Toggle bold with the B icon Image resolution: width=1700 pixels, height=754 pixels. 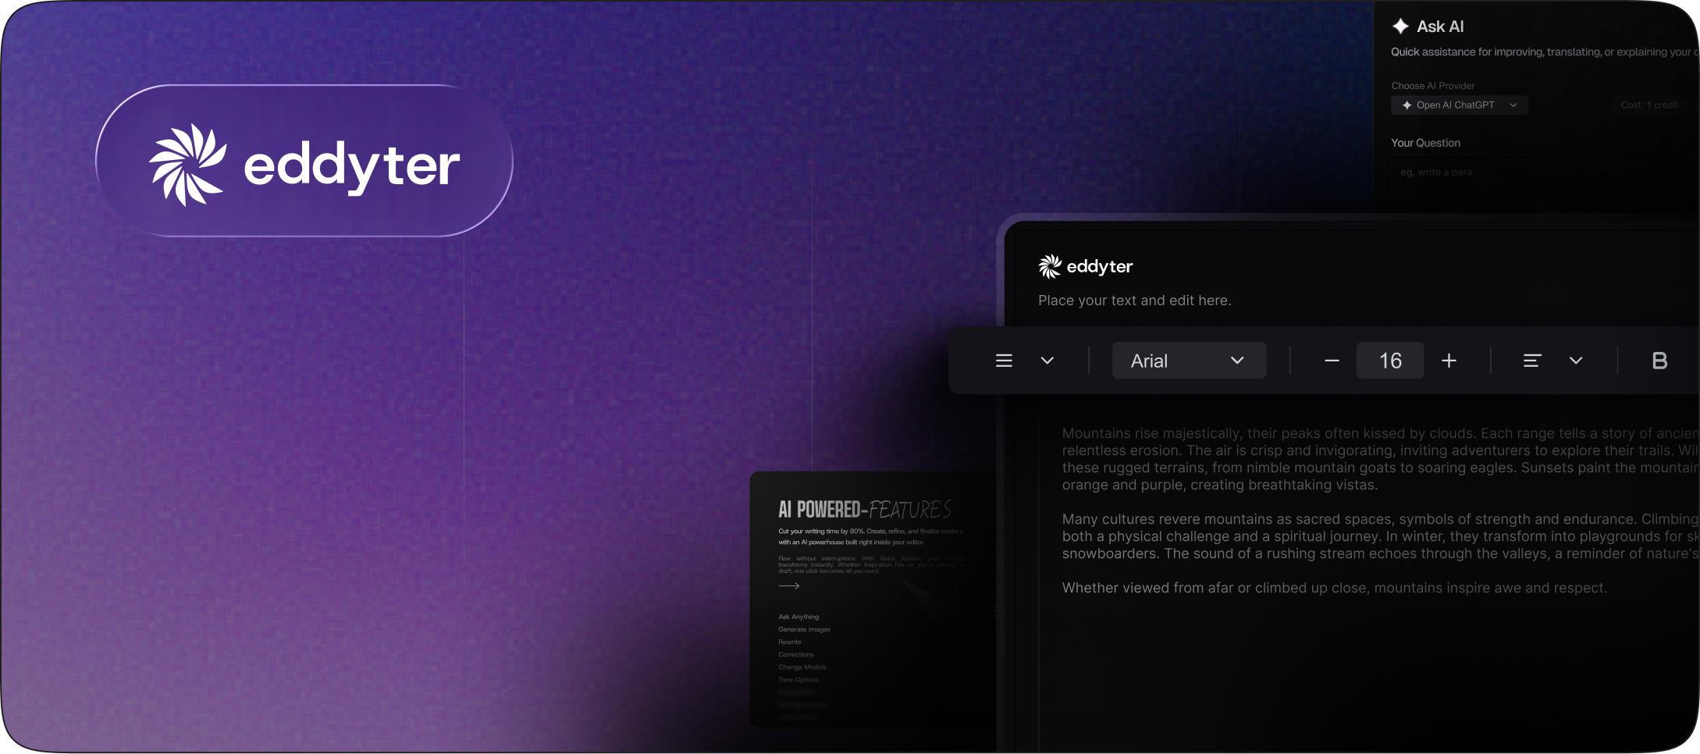pos(1660,361)
